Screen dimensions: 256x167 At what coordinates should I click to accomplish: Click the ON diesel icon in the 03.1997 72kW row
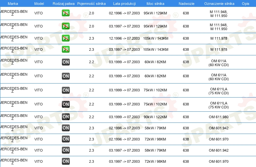coord(66,161)
